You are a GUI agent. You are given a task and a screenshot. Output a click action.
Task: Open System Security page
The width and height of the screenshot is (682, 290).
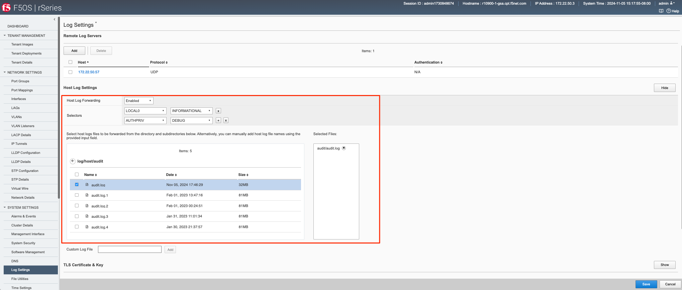coord(23,243)
